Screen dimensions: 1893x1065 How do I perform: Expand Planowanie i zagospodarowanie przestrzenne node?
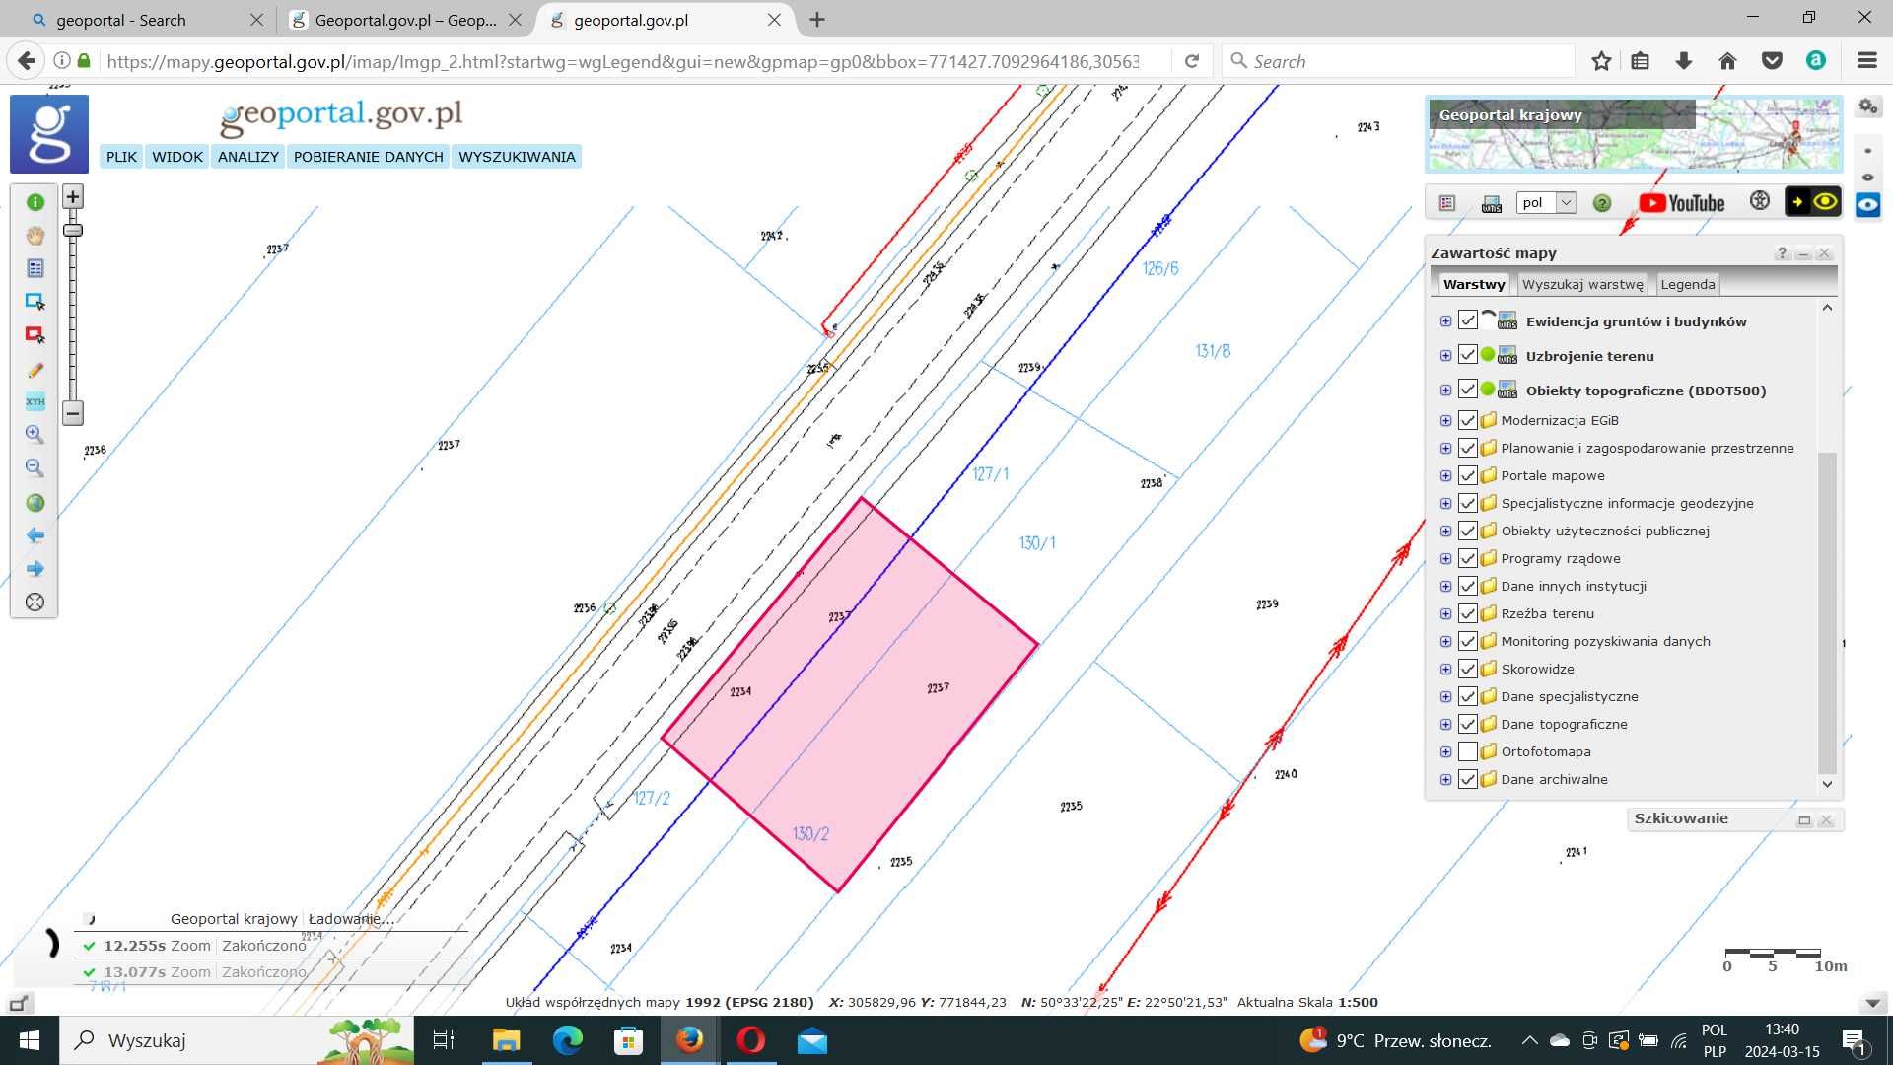1445,448
